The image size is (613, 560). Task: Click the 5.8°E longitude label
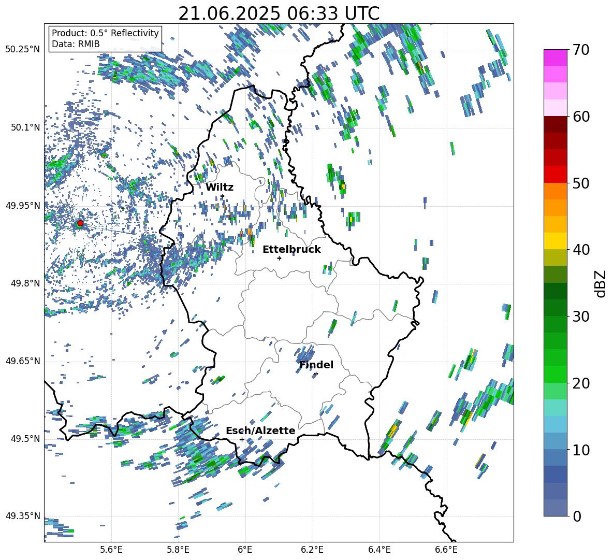click(178, 550)
